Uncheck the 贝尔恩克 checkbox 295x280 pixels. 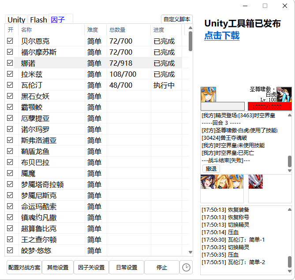[x=10, y=41]
